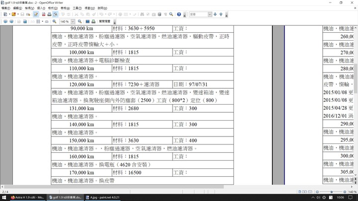The width and height of the screenshot is (358, 201).
Task: Select book view layout in status bar
Action: [x=310, y=192]
